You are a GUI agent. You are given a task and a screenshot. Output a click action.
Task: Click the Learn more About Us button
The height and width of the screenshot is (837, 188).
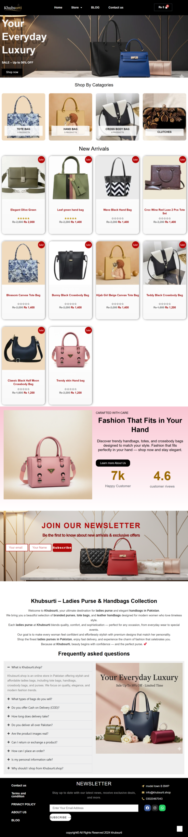(x=113, y=463)
